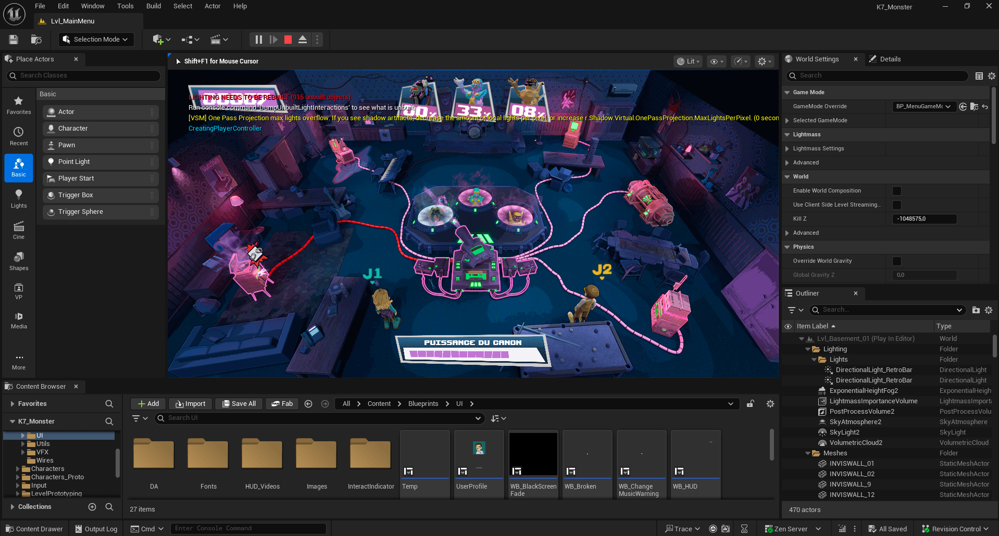This screenshot has width=999, height=536.
Task: Open the Cinematics clapperboard toolbar icon
Action: (216, 39)
